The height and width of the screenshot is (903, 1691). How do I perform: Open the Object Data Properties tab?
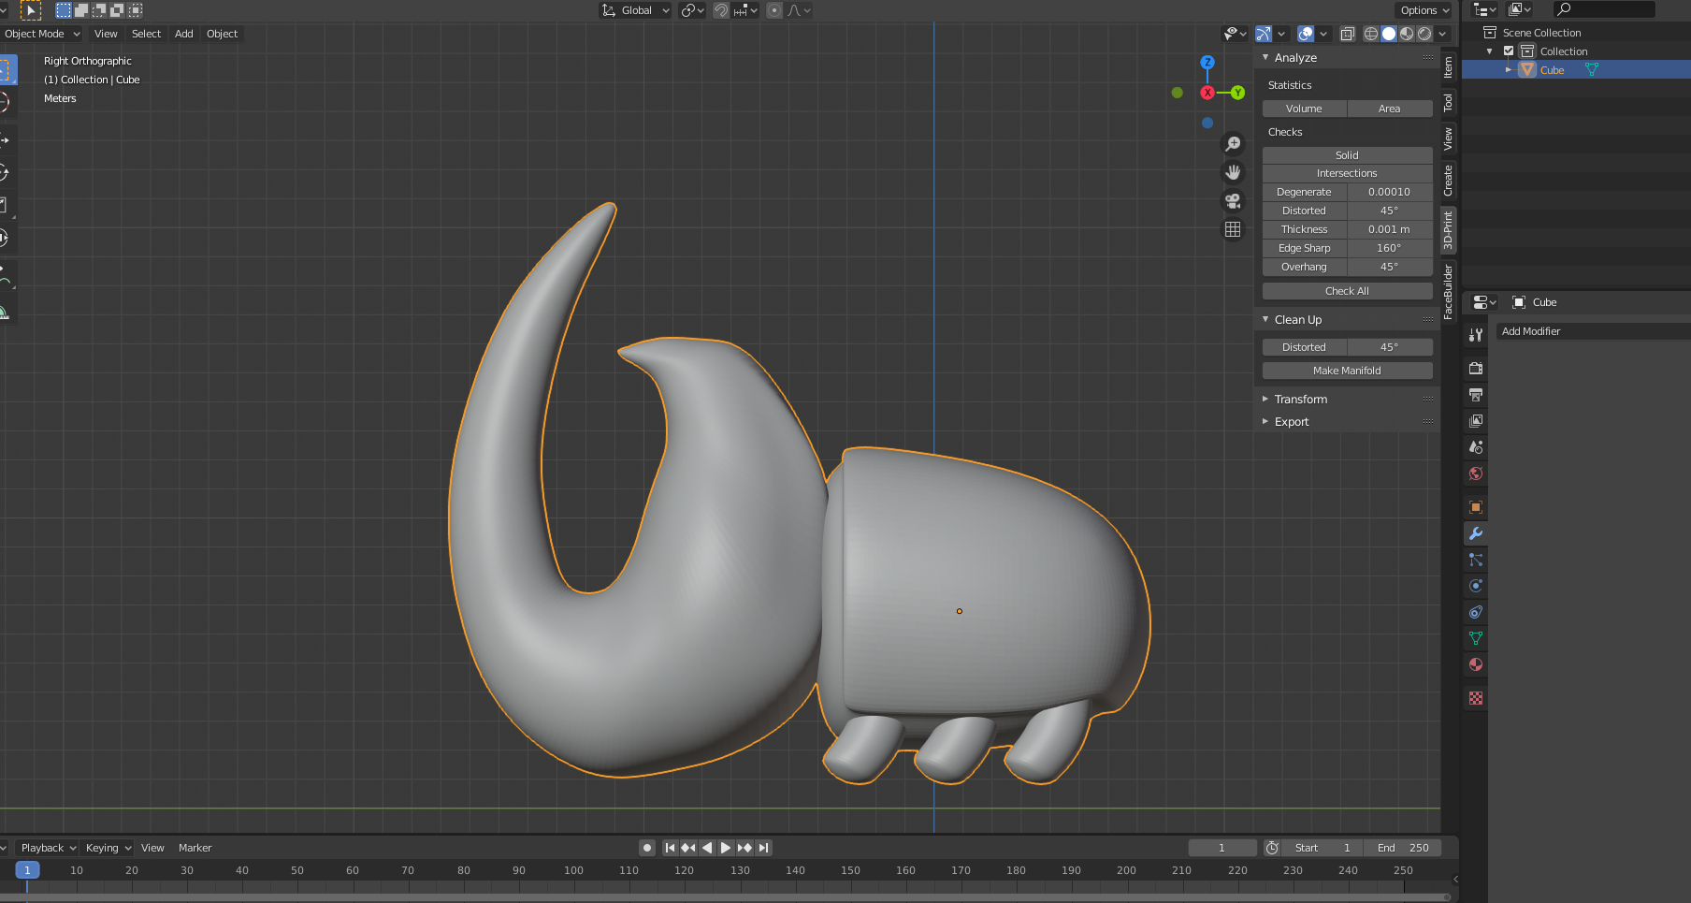point(1476,639)
